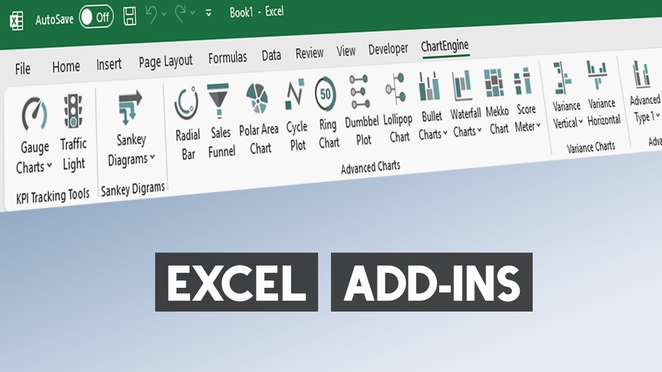
Task: Click the Excel application logo
Action: tap(16, 21)
